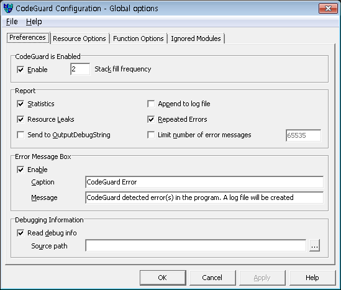Open the File menu
Viewport: 341px width, 290px height.
tap(12, 22)
